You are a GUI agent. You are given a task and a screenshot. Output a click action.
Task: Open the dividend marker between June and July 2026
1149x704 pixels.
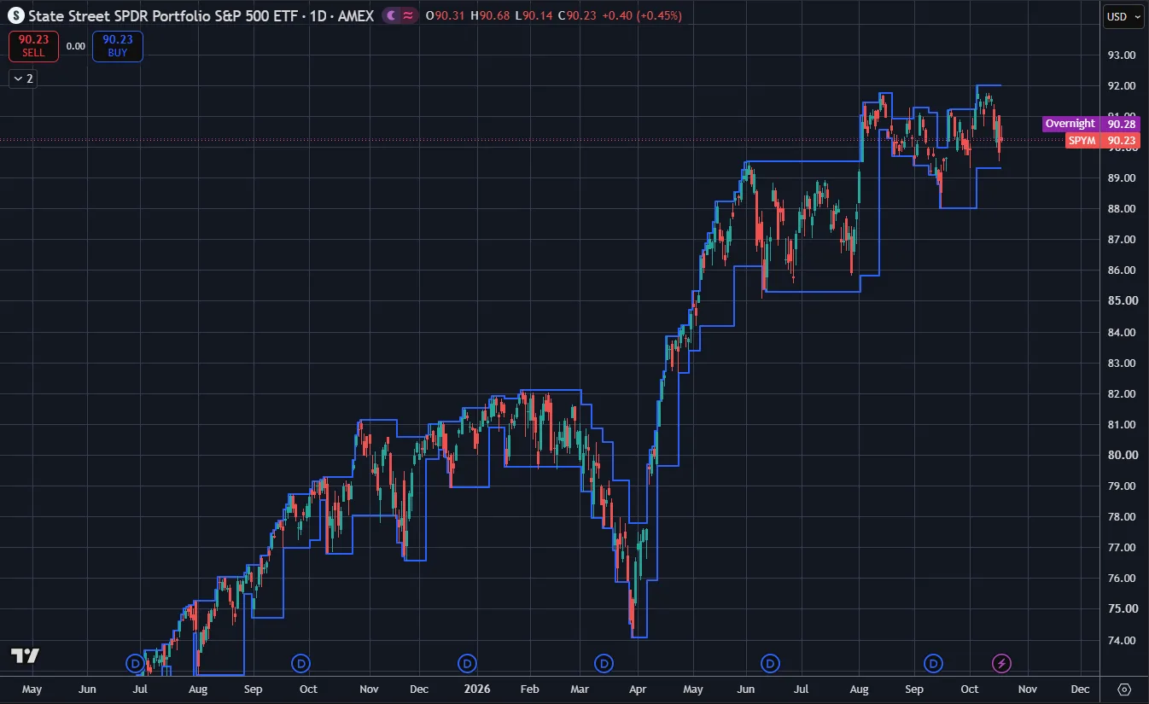coord(771,663)
